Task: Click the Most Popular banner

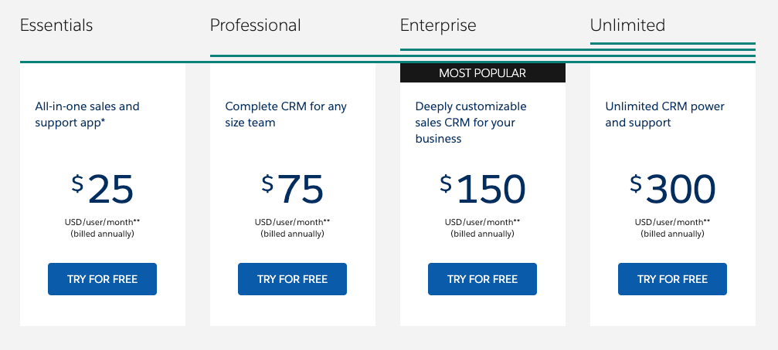Action: point(482,72)
